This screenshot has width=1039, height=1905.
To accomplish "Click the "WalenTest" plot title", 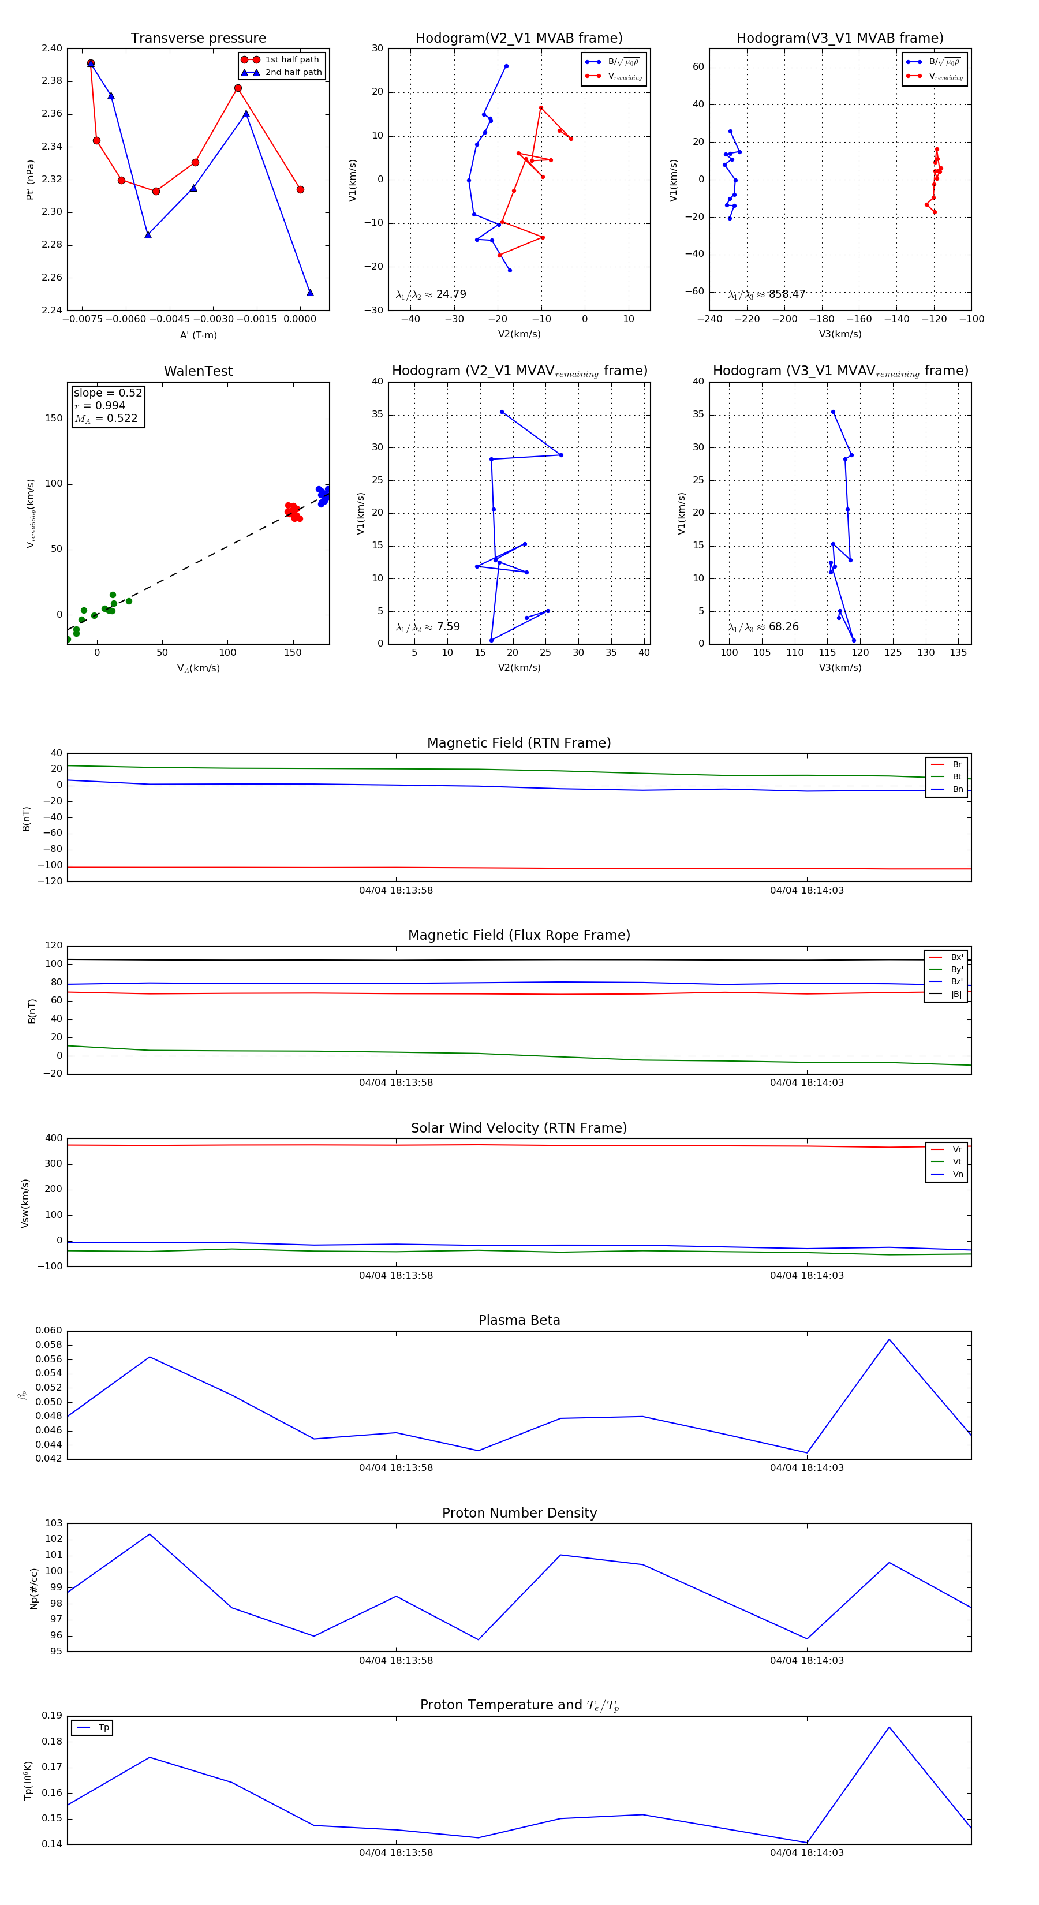I will click(198, 371).
